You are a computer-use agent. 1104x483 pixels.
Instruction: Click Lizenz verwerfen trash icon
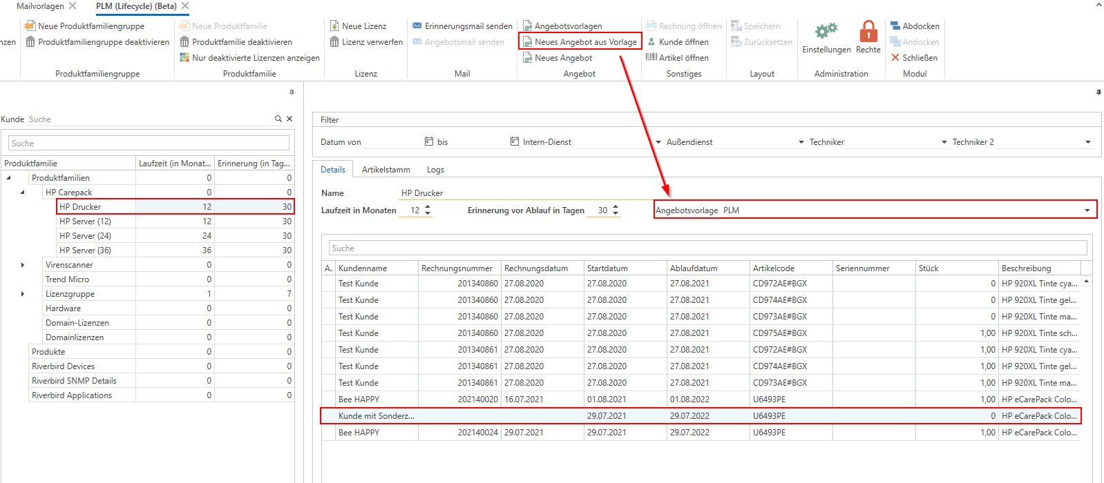(x=335, y=42)
